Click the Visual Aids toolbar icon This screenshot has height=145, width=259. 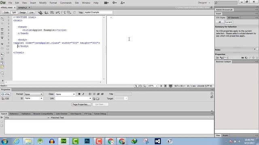[69, 12]
